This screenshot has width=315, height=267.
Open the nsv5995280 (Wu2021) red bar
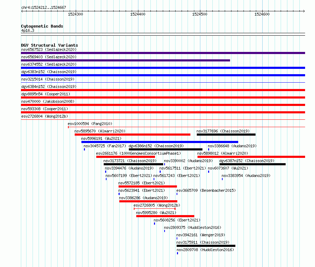[165, 216]
